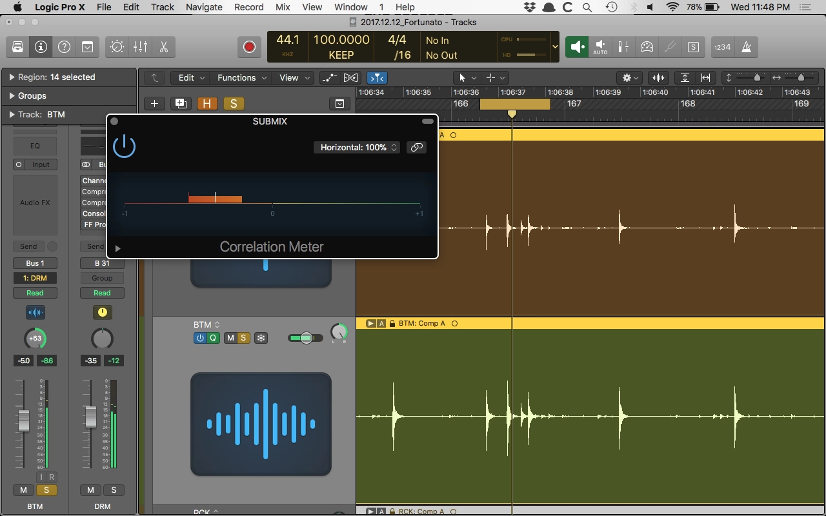Screen dimensions: 826x516
Task: Adjust the BTM track header volume slider
Action: (305, 338)
